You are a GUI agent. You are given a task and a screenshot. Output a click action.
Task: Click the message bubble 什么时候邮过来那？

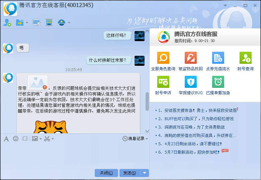pos(108,60)
